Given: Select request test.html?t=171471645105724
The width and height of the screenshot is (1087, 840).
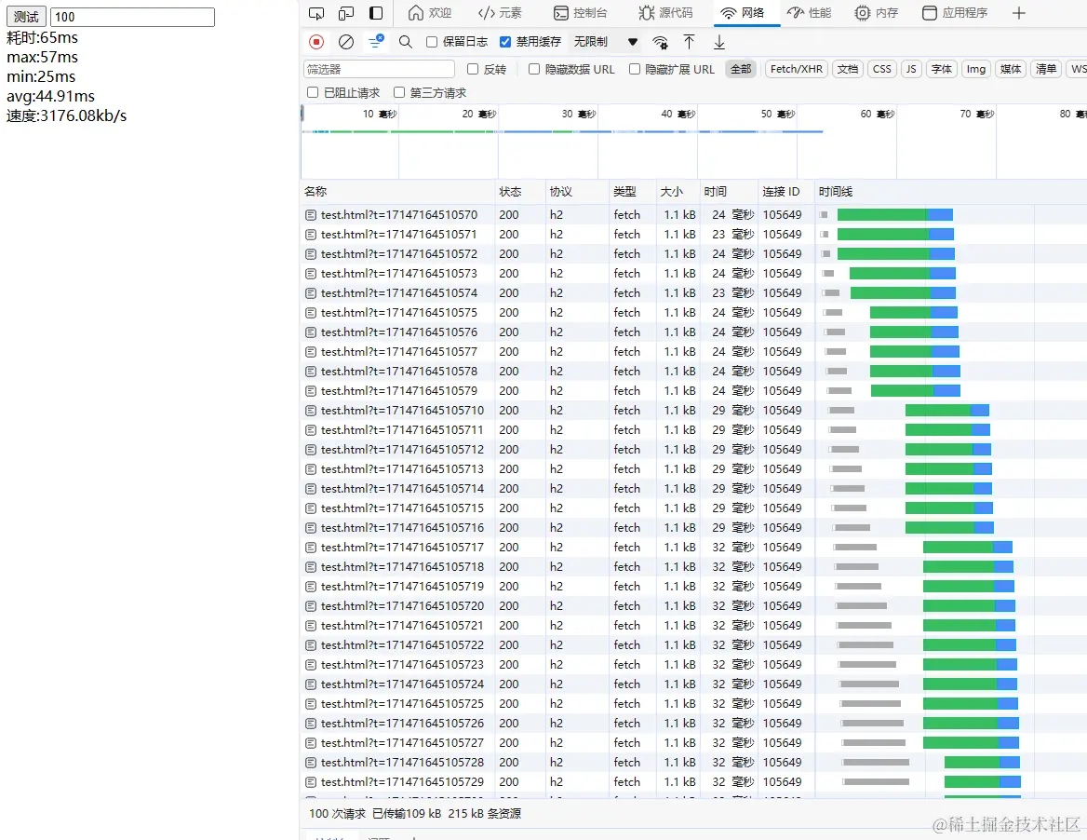Looking at the screenshot, I should (402, 684).
